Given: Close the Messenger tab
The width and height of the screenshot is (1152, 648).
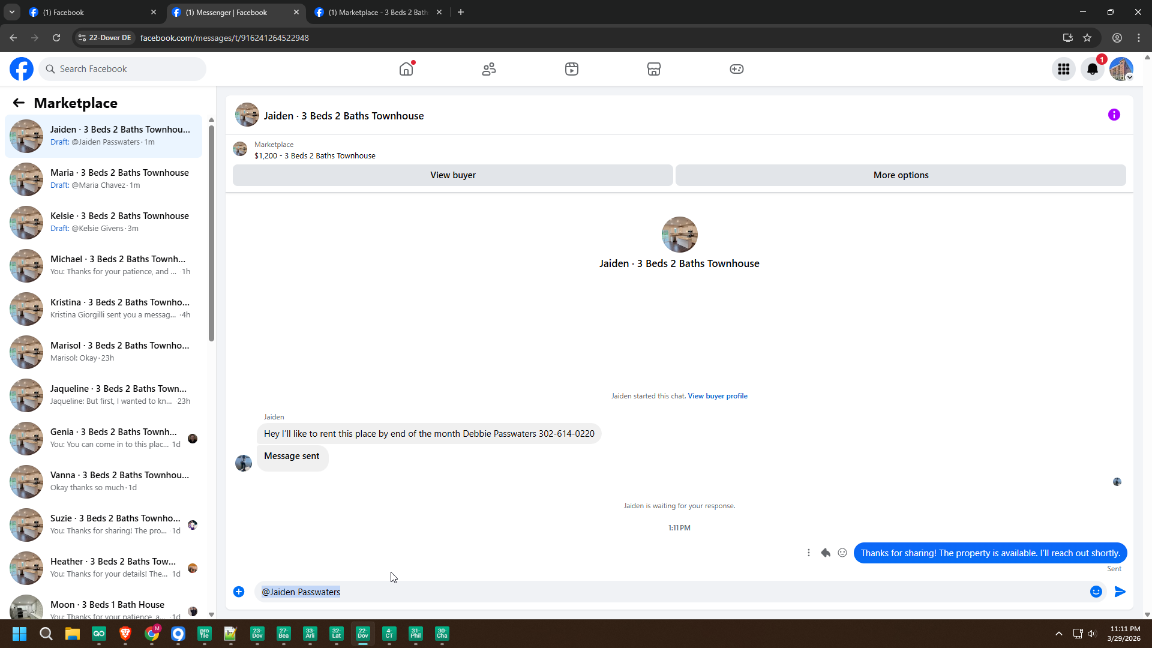Looking at the screenshot, I should tap(296, 12).
